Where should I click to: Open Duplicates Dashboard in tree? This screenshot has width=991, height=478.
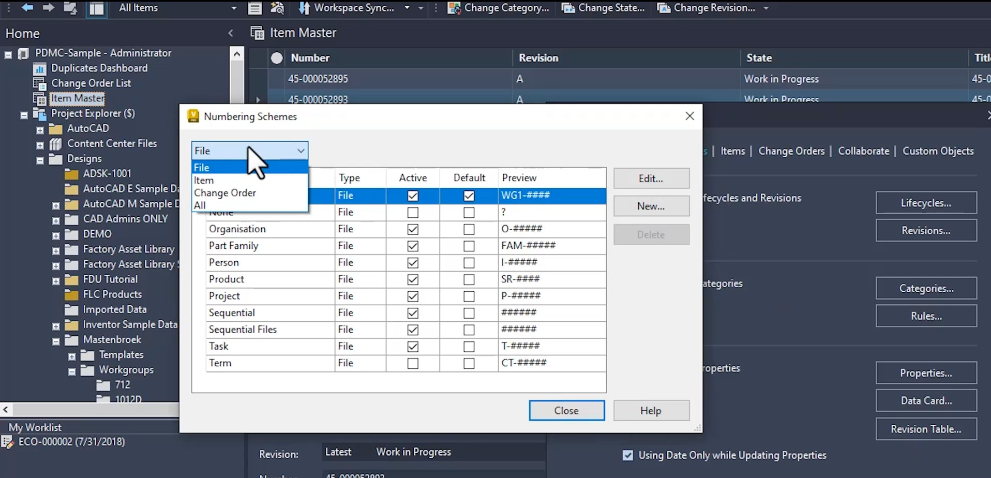click(99, 68)
